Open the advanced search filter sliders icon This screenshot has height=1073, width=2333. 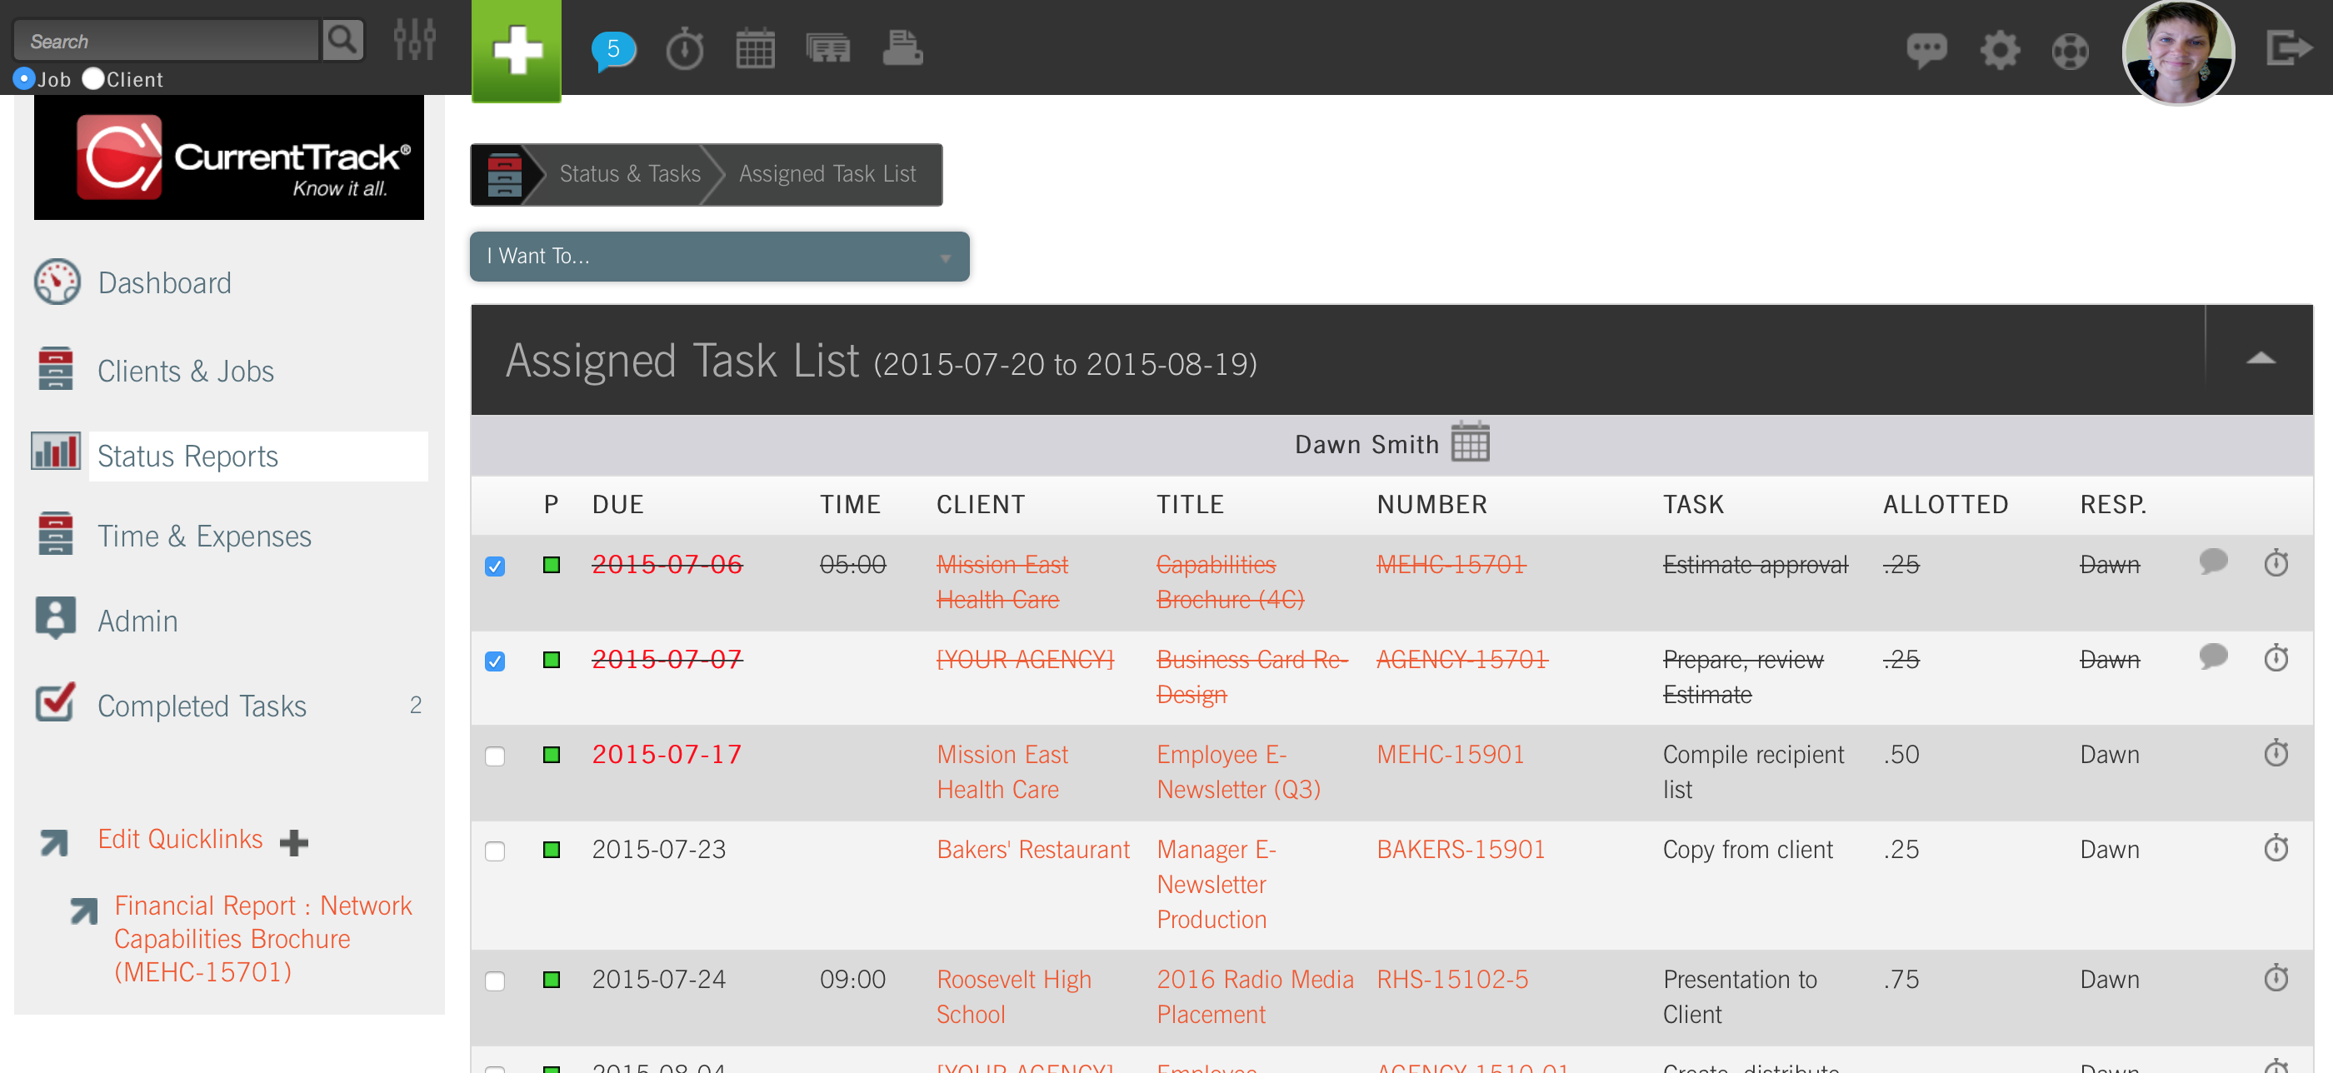click(x=415, y=41)
